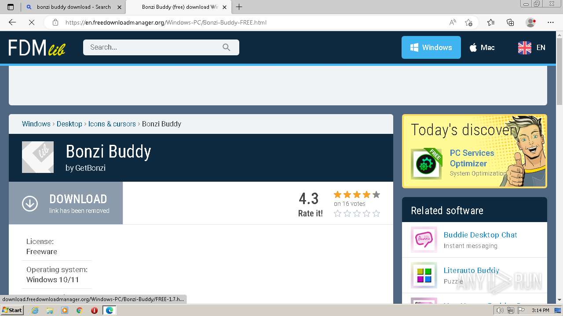Open Read aloud icon in address bar
563x316 pixels.
(453, 22)
